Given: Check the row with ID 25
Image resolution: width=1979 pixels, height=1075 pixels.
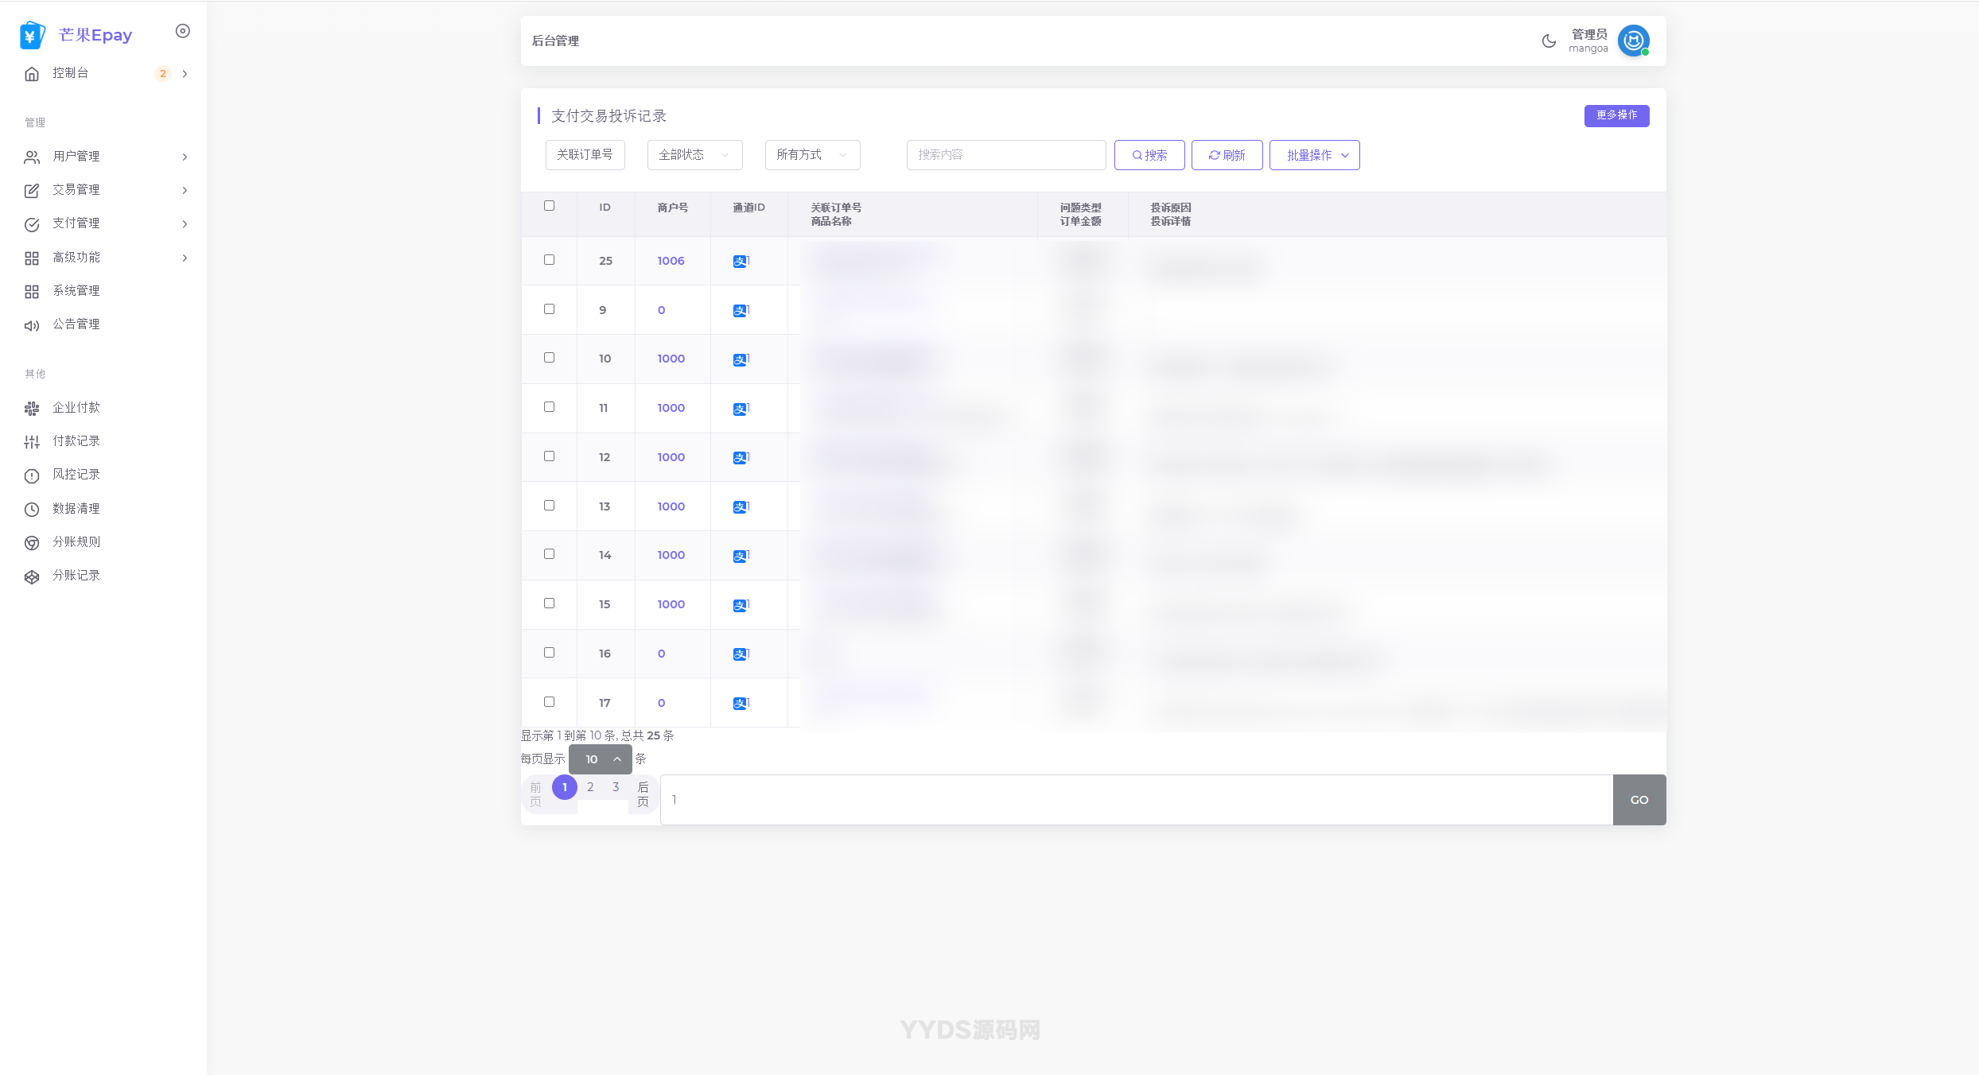Looking at the screenshot, I should click(x=549, y=260).
